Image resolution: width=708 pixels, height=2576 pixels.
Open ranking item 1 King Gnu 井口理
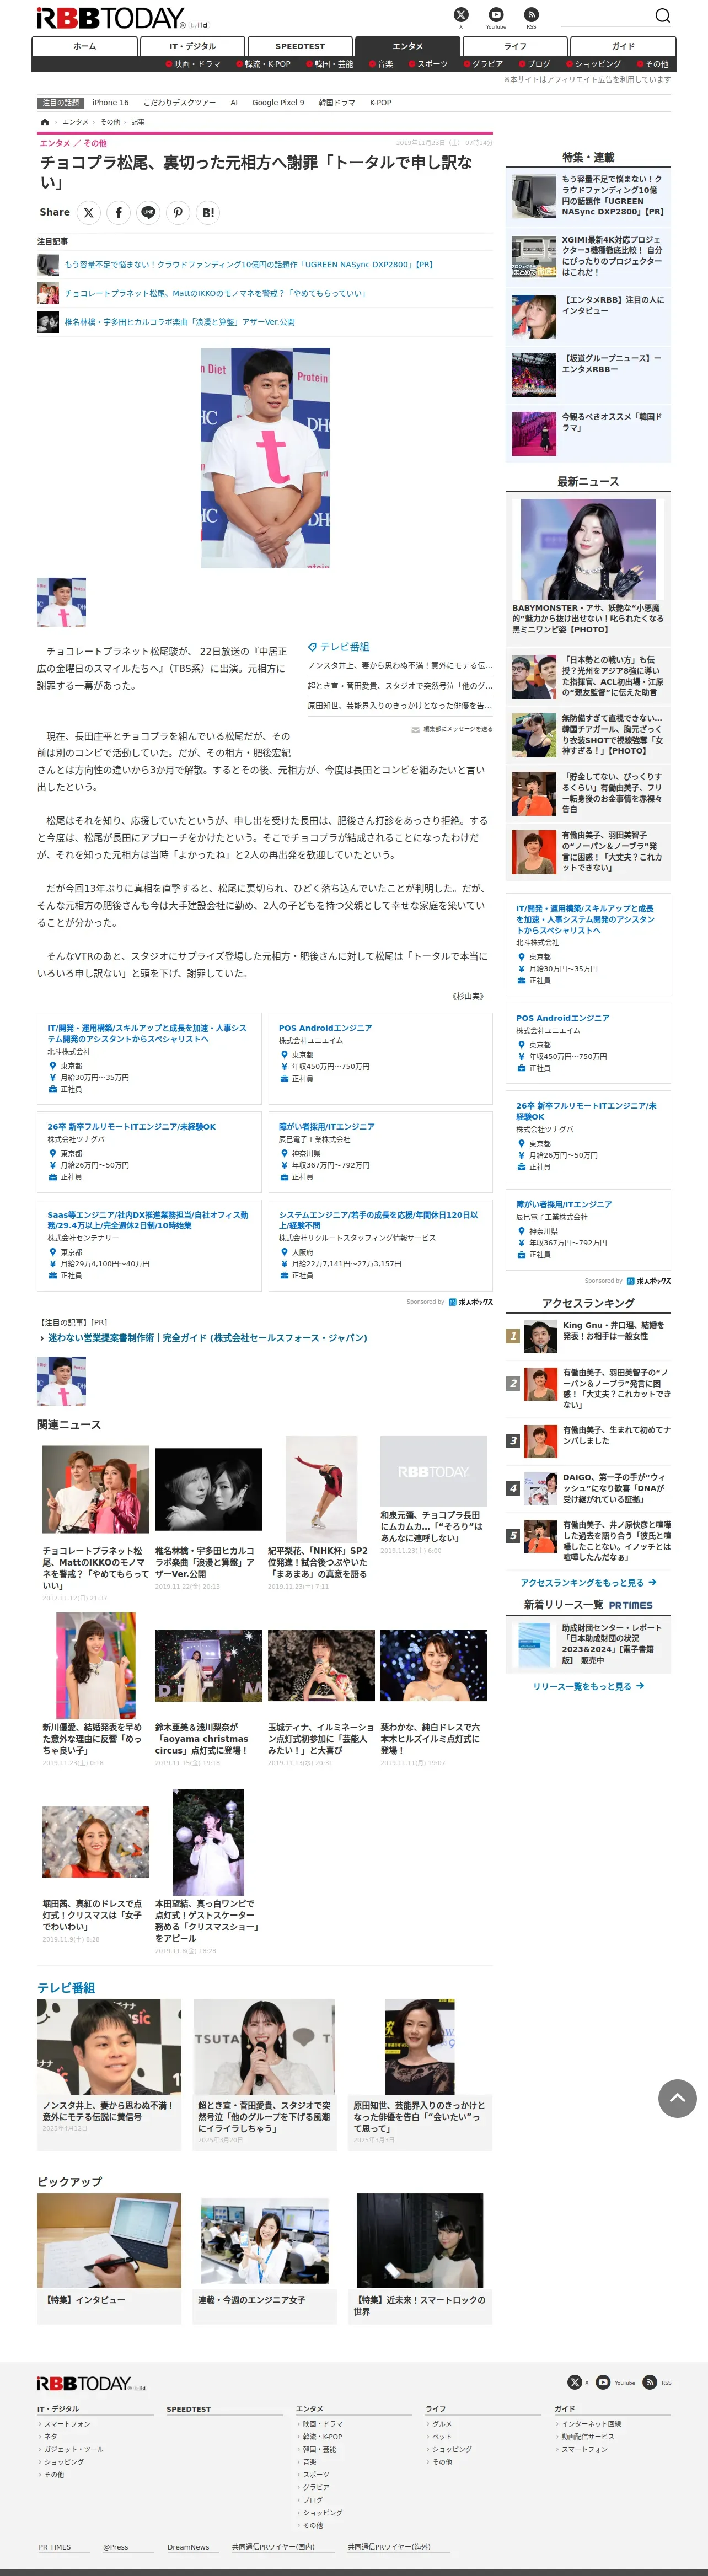tap(588, 1336)
